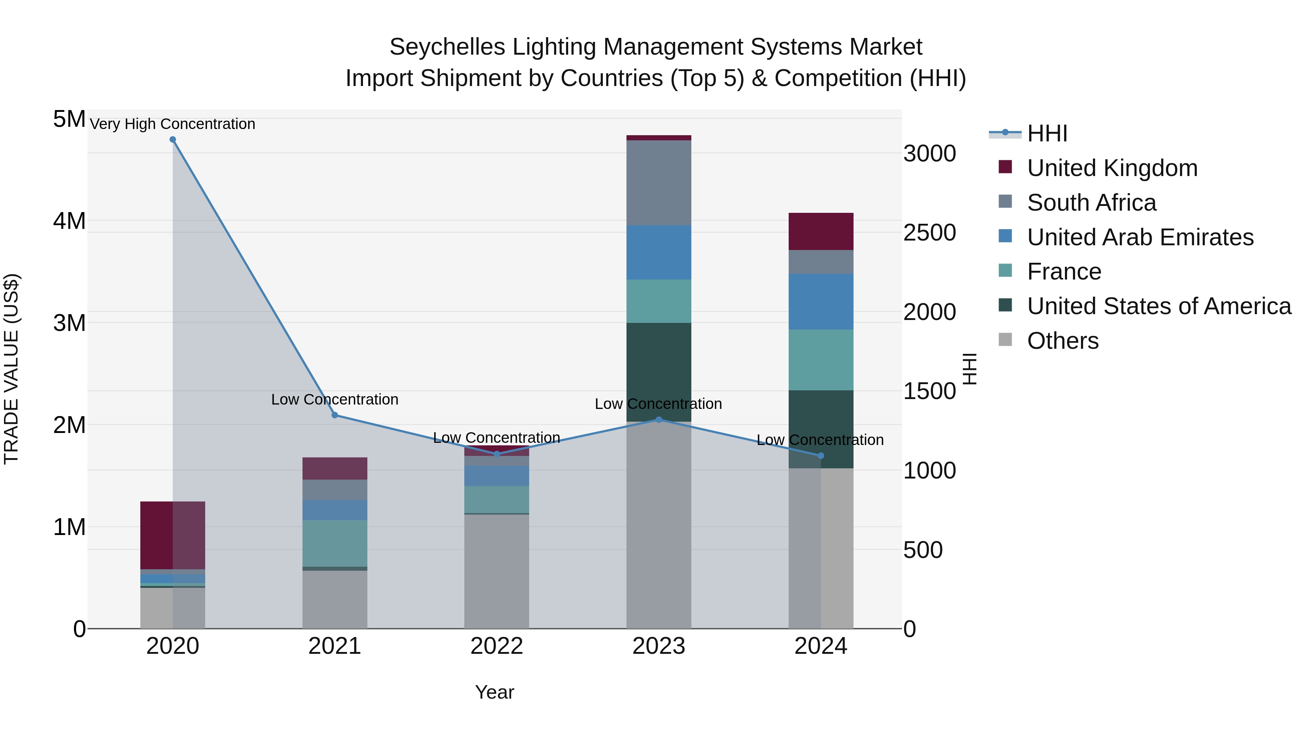Click the 2024 Others bar segment

[x=820, y=548]
